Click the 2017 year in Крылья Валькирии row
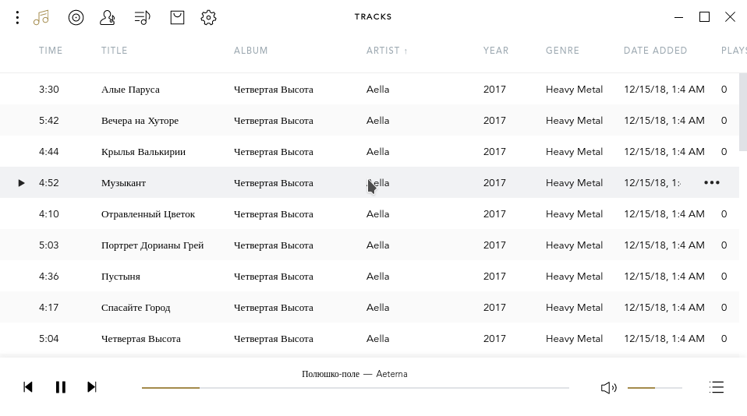This screenshot has width=747, height=416. pos(494,152)
